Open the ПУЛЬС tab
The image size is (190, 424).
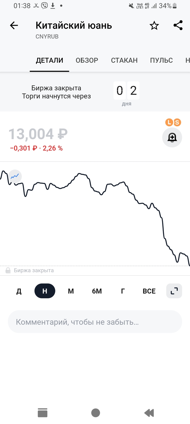pyautogui.click(x=161, y=60)
